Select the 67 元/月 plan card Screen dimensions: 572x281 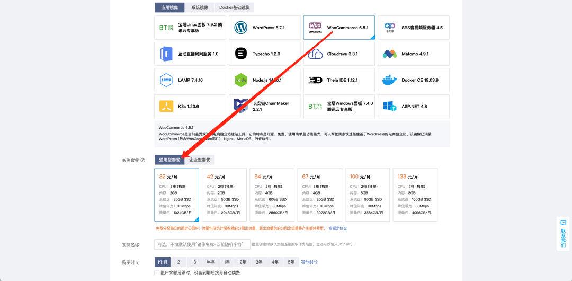(x=319, y=195)
